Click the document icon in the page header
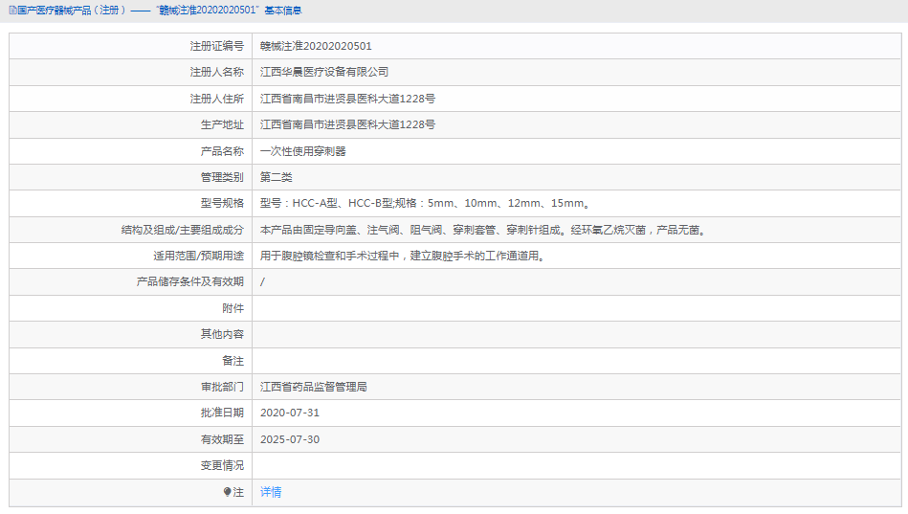The image size is (908, 514). pyautogui.click(x=12, y=11)
